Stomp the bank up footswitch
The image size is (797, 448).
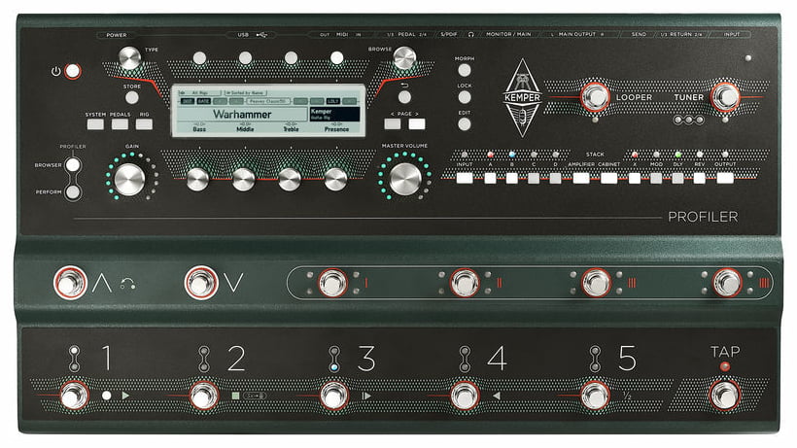[70, 283]
